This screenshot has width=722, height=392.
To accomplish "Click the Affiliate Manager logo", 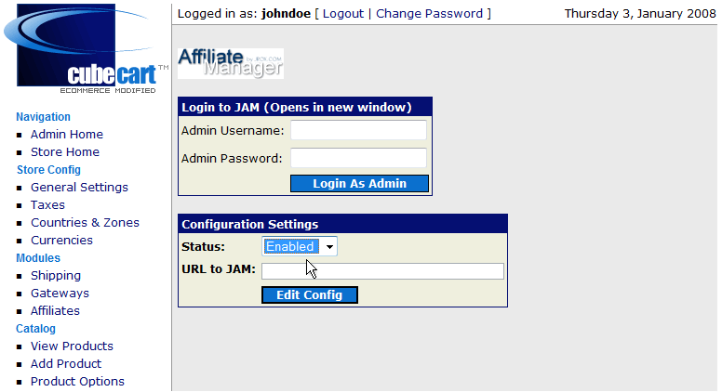I will pos(230,63).
